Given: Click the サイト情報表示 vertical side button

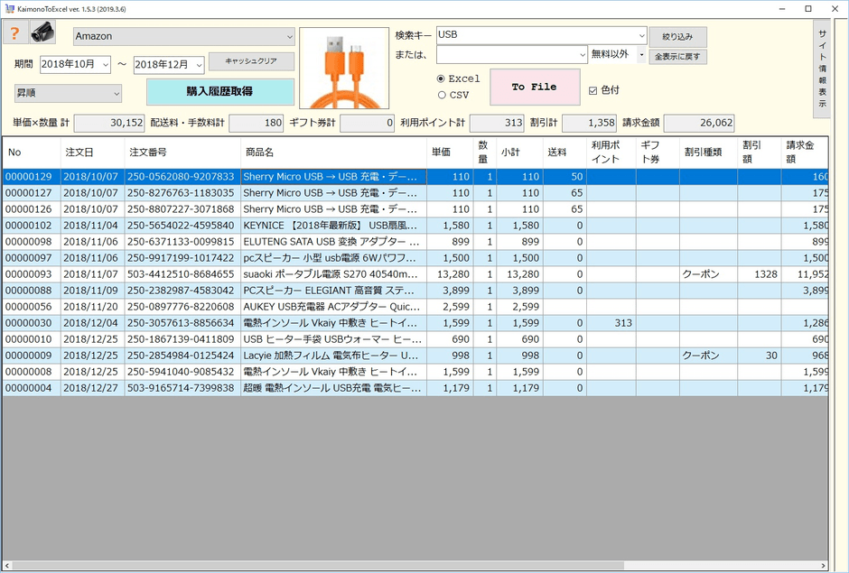Looking at the screenshot, I should click(x=822, y=69).
